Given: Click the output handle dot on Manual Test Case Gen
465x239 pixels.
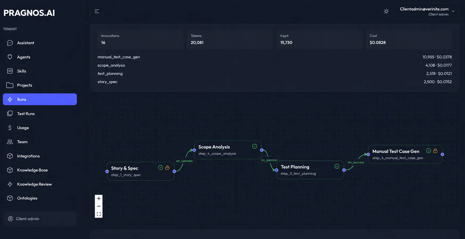Looking at the screenshot, I should pyautogui.click(x=442, y=154).
